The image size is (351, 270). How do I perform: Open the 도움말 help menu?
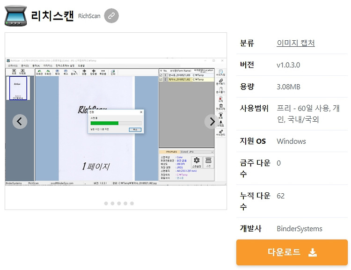[x=81, y=66]
